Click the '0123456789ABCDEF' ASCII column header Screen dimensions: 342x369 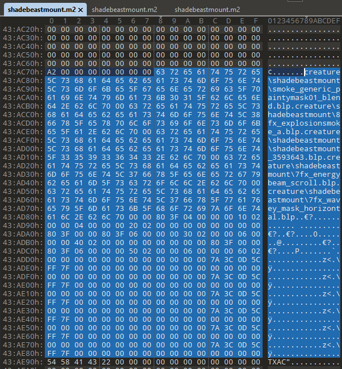point(304,21)
